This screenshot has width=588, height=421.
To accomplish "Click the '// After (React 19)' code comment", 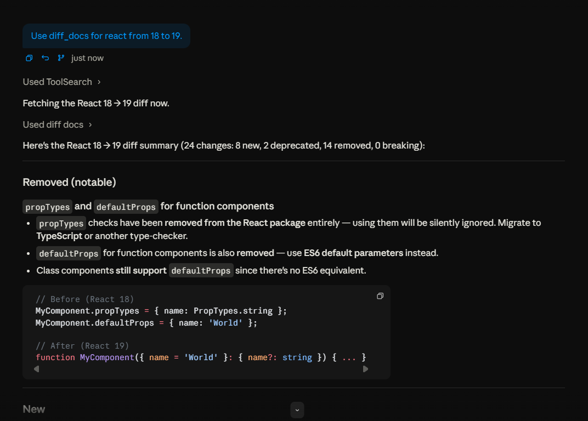I will [82, 346].
